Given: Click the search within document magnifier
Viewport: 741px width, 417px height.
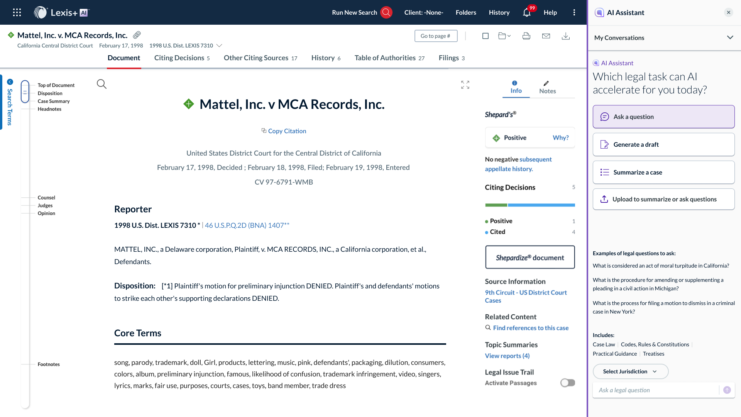Looking at the screenshot, I should (x=102, y=84).
